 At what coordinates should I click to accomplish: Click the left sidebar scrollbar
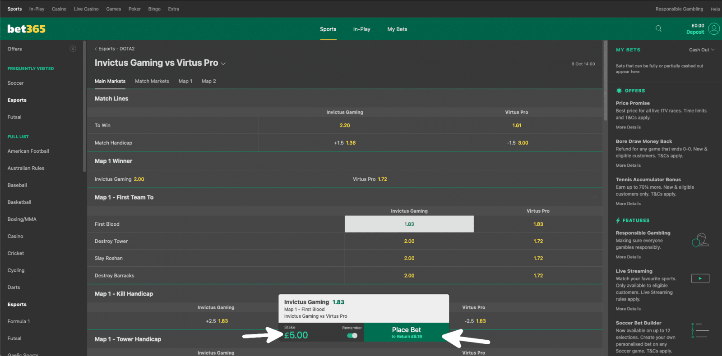(84, 107)
